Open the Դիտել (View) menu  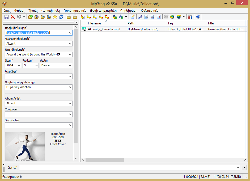[x=33, y=11]
